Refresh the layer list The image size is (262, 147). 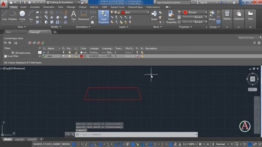[x=254, y=43]
